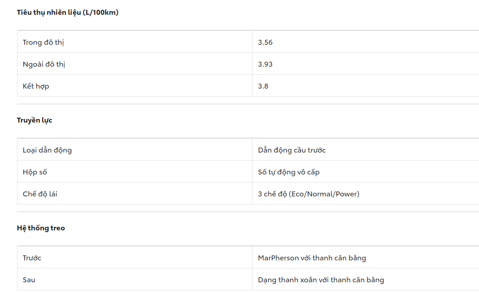The image size is (479, 293).
Task: Click the "MarPherson với thanh cân bằng" value
Action: [312, 258]
